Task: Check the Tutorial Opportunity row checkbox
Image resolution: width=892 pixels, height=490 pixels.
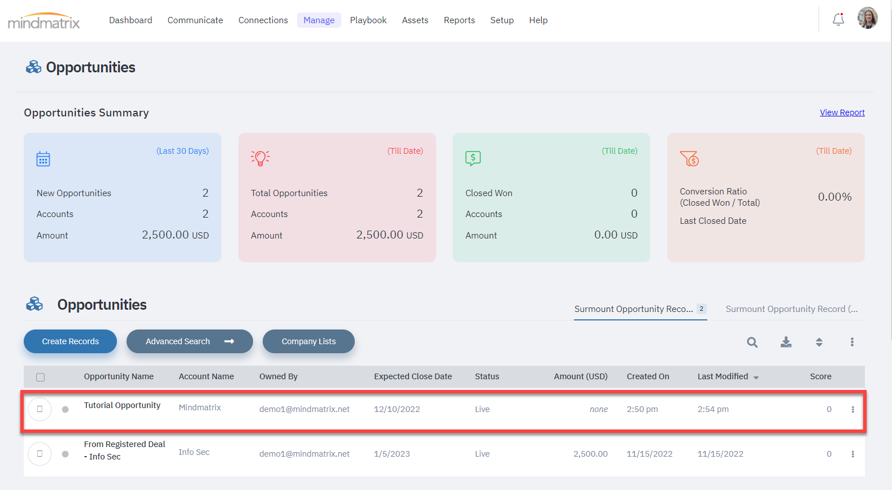Action: [x=40, y=409]
